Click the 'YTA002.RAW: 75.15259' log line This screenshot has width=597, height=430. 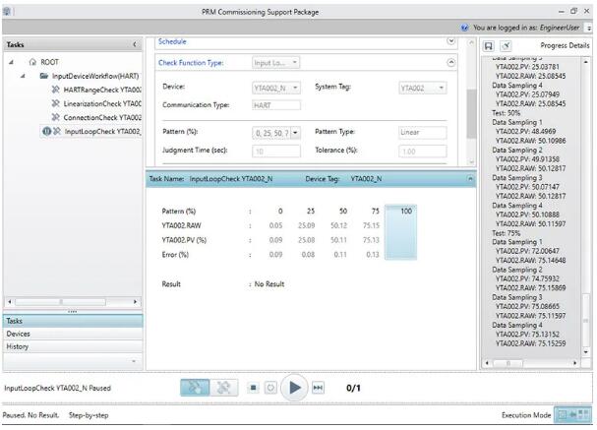point(530,343)
